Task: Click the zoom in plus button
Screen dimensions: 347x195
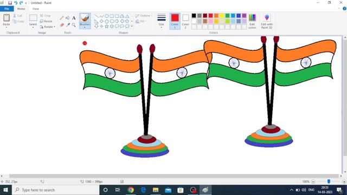Action: [x=344, y=181]
